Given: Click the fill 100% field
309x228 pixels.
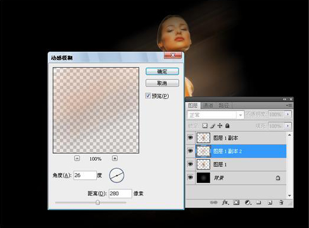Looking at the screenshot, I should coord(276,126).
